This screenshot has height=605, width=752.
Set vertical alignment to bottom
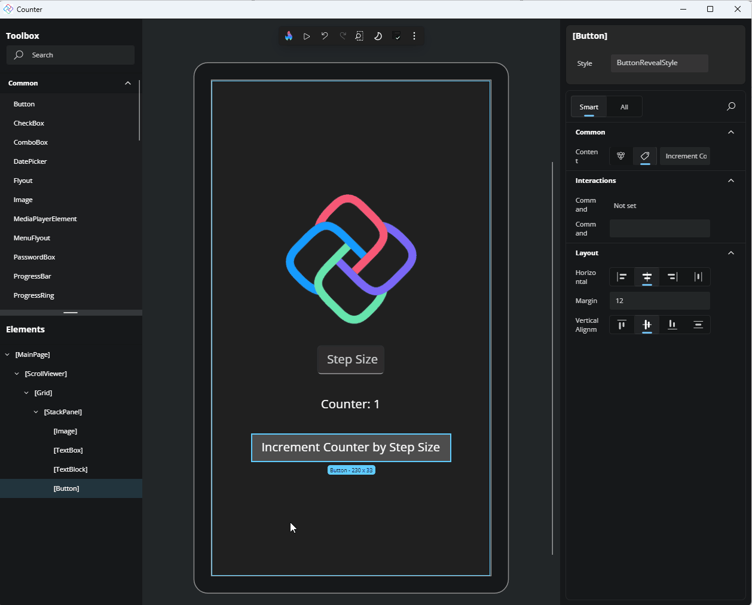point(671,324)
